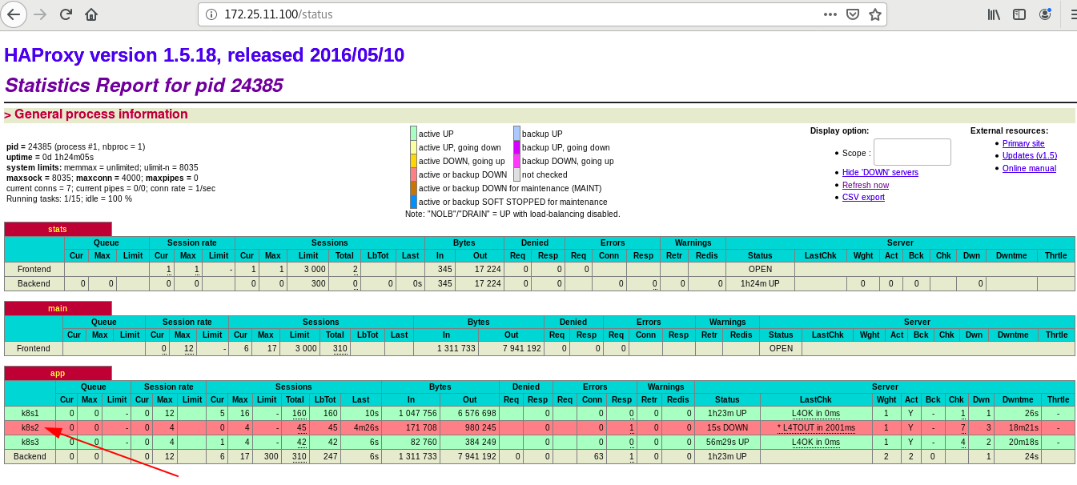Open the browser home icon
The image size is (1077, 485).
pyautogui.click(x=91, y=14)
